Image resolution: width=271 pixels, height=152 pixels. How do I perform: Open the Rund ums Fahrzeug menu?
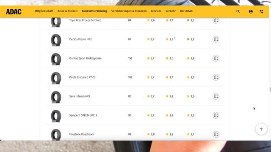[94, 11]
